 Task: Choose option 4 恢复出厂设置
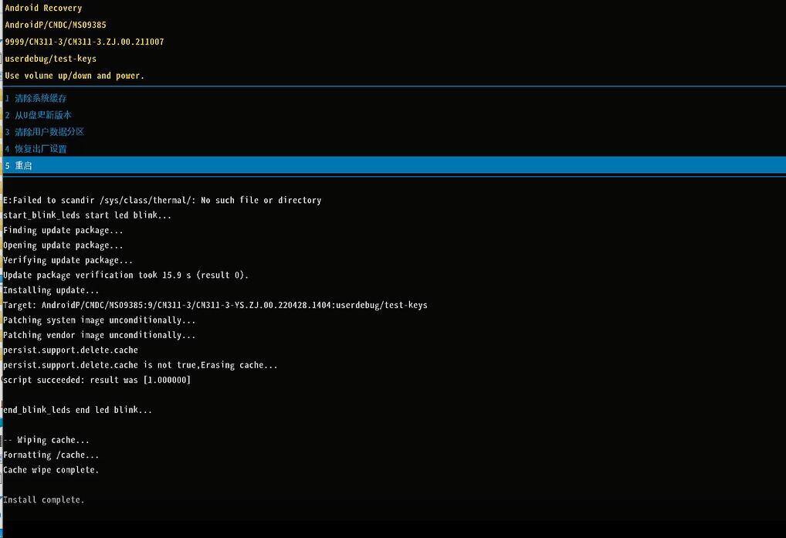36,149
